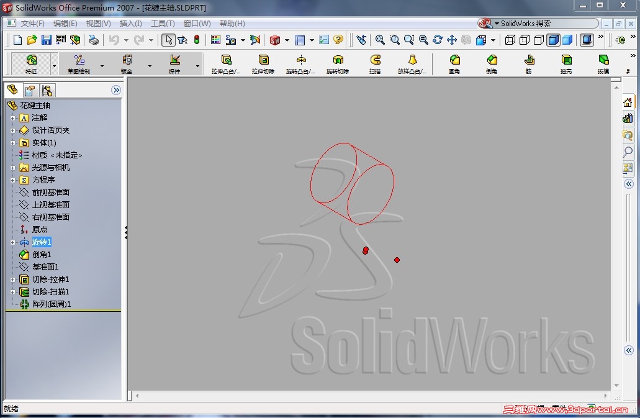
Task: Click the 放样凸台 loft tool
Action: pos(412,64)
